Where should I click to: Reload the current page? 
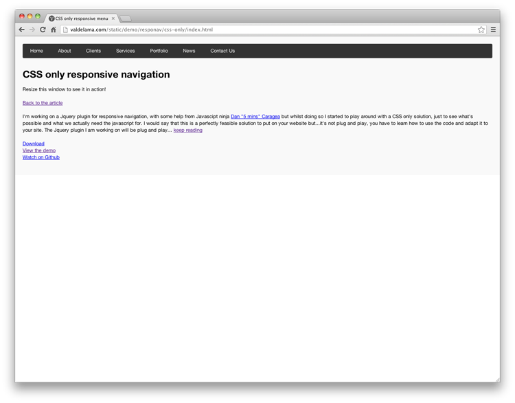43,30
